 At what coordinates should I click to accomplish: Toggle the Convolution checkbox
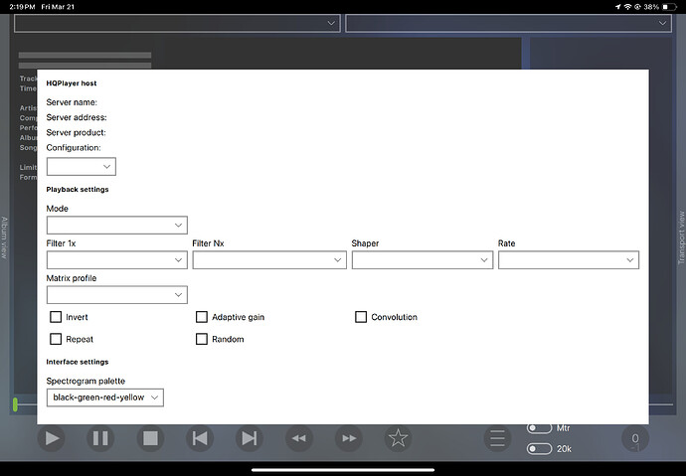click(x=361, y=317)
